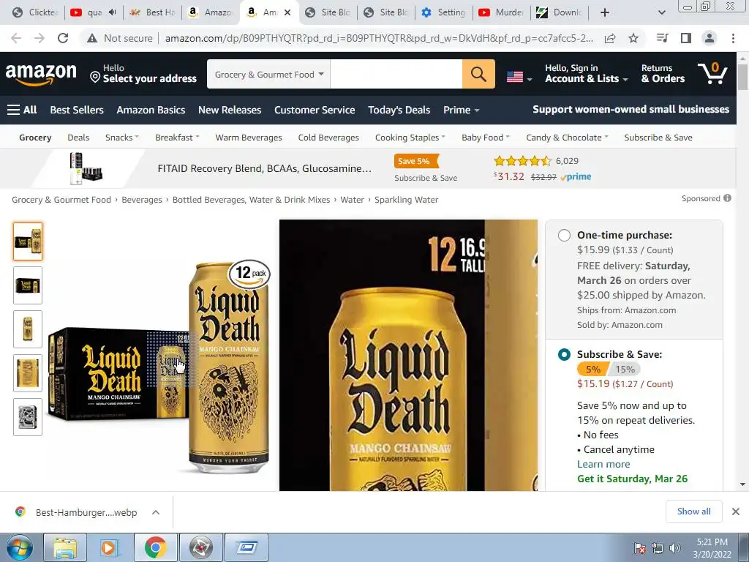Image resolution: width=749 pixels, height=562 pixels.
Task: Select the 15% savings toggle
Action: [625, 370]
